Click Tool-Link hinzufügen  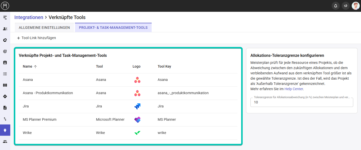36,38
